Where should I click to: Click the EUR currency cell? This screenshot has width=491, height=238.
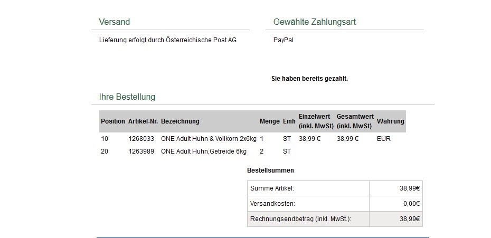click(384, 139)
